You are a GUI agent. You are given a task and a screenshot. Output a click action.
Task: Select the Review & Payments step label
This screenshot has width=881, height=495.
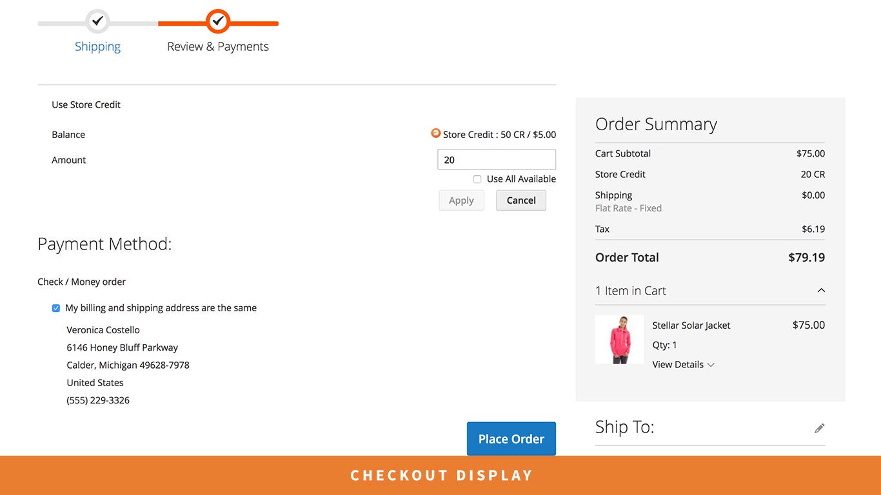218,46
